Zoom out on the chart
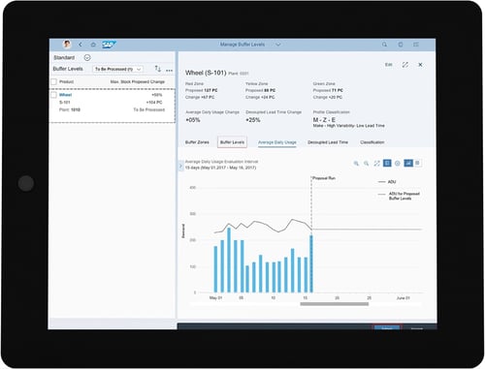The width and height of the screenshot is (485, 369). click(367, 164)
